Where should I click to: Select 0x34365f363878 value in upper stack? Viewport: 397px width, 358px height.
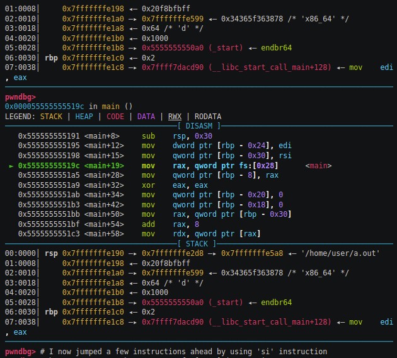point(252,18)
